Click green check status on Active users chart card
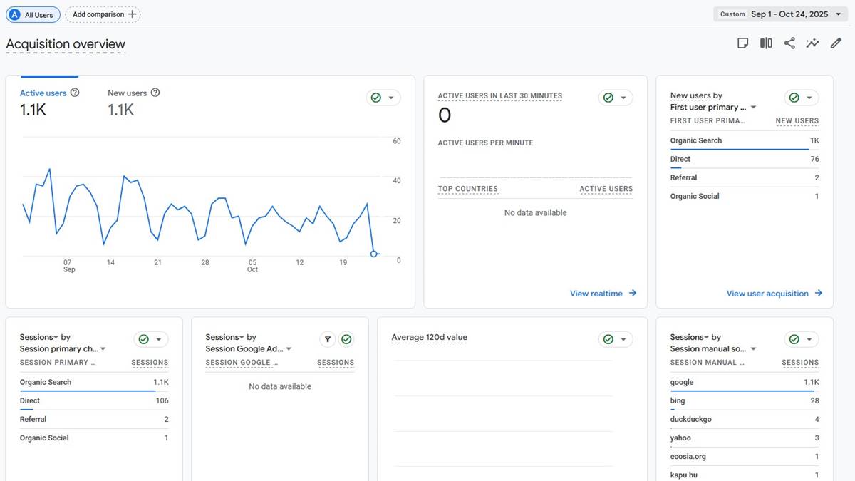 pos(376,98)
